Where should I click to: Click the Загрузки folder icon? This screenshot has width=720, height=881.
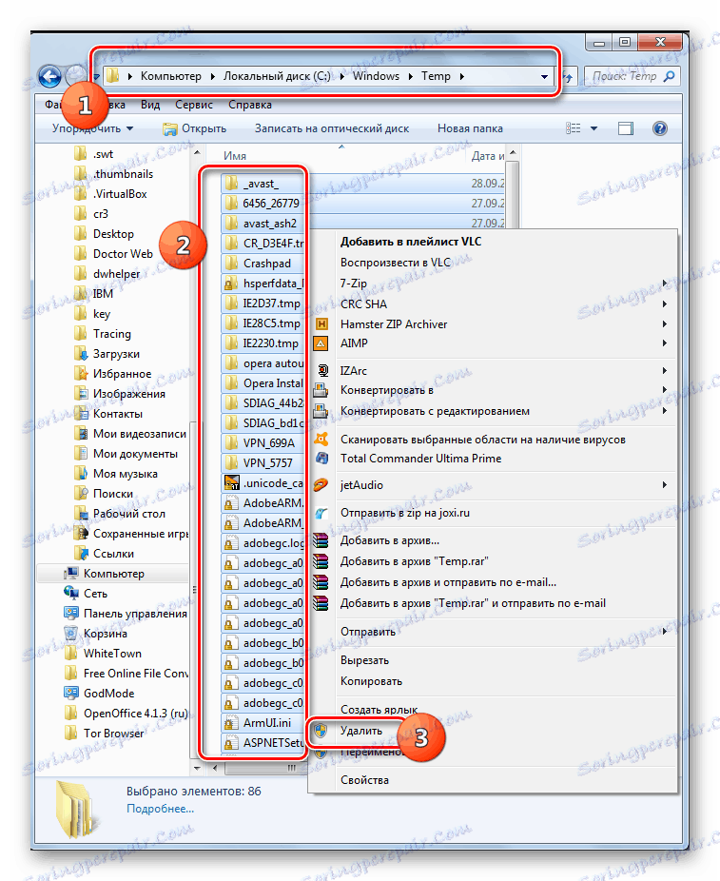82,354
